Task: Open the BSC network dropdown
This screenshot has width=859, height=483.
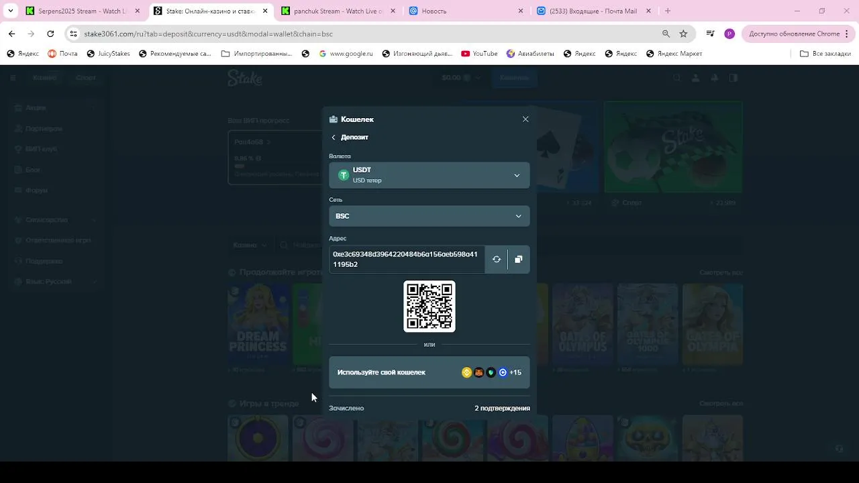Action: pyautogui.click(x=429, y=216)
